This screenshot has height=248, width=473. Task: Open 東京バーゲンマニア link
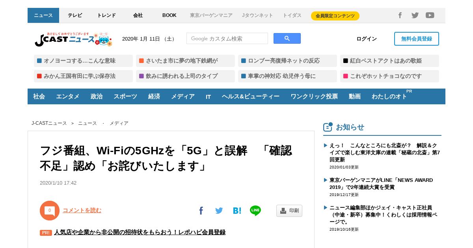coord(211,15)
